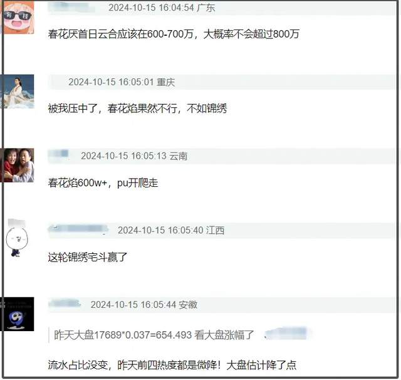The image size is (401, 380).
Task: Click the timestamp 2024-10-15 16:05:13 云南
Action: click(134, 156)
